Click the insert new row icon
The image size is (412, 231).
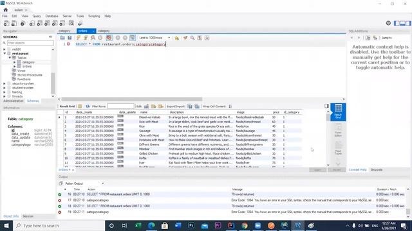click(154, 107)
